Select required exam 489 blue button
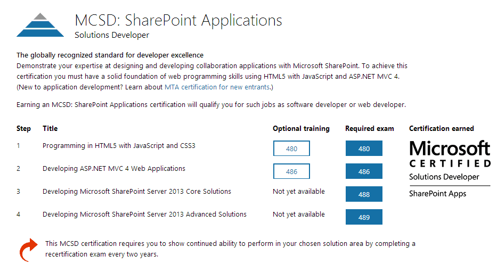The width and height of the screenshot is (497, 264). click(x=364, y=217)
